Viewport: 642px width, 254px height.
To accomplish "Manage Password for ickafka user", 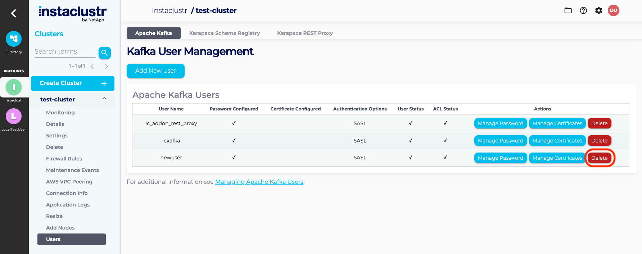I will (x=500, y=141).
